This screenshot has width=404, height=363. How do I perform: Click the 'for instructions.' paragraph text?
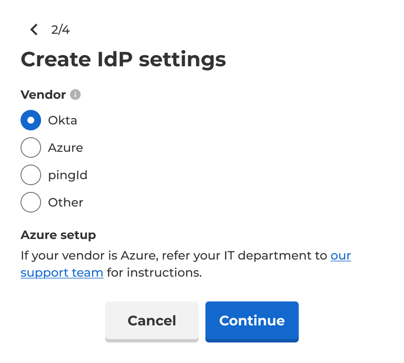coord(154,273)
